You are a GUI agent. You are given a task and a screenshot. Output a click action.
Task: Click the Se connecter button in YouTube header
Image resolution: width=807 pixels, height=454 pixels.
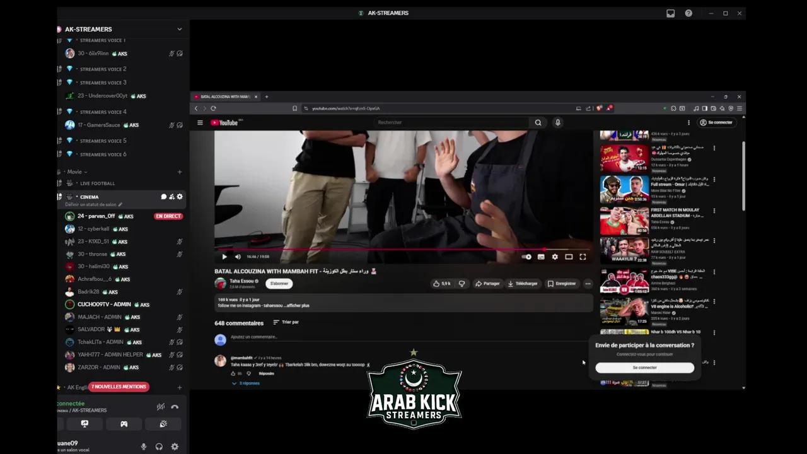pos(716,122)
